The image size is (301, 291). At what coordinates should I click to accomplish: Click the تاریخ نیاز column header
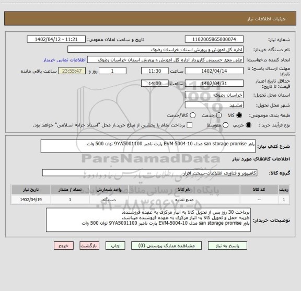tap(31, 190)
